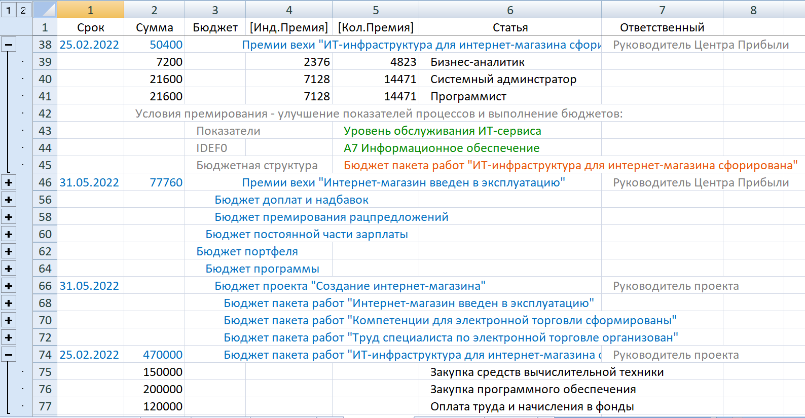Expand the group at row 64
This screenshot has height=418, width=805.
coord(9,269)
